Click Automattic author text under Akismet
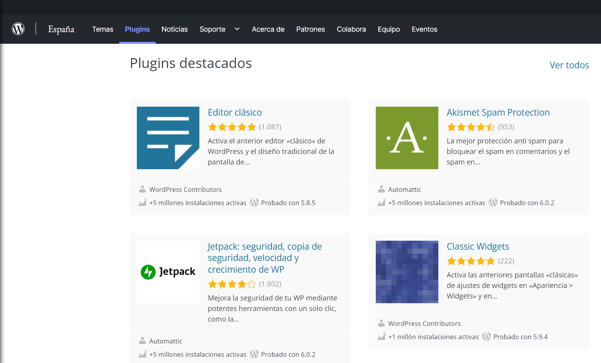The image size is (601, 363). (x=405, y=190)
